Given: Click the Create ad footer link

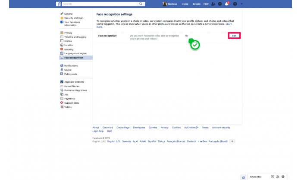Looking at the screenshot, I should point(108,127).
